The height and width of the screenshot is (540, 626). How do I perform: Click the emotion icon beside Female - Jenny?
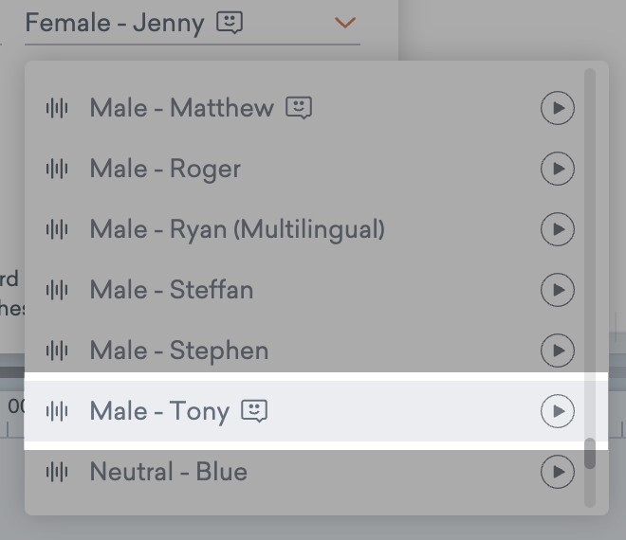click(x=230, y=22)
